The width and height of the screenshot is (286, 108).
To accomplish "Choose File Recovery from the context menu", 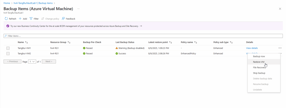I will 264,67.
